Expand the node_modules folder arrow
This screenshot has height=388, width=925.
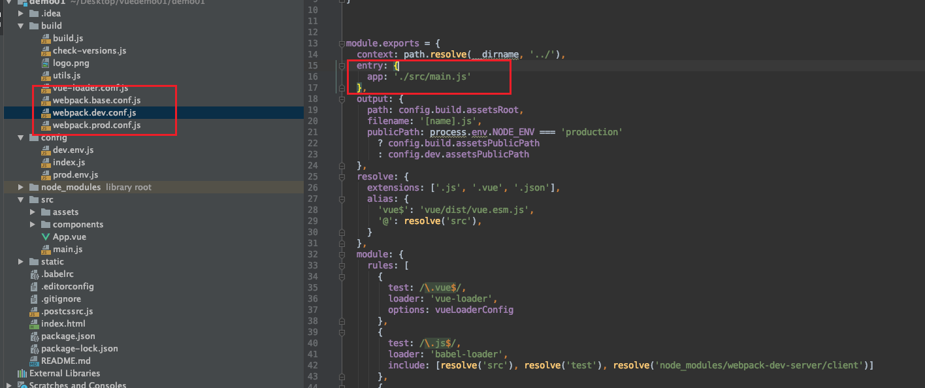22,187
